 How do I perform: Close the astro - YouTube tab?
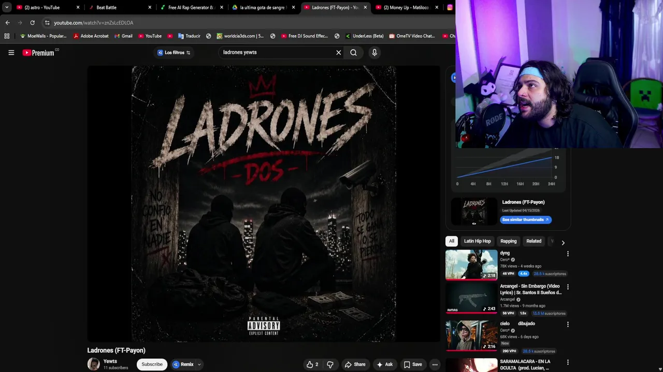[78, 7]
